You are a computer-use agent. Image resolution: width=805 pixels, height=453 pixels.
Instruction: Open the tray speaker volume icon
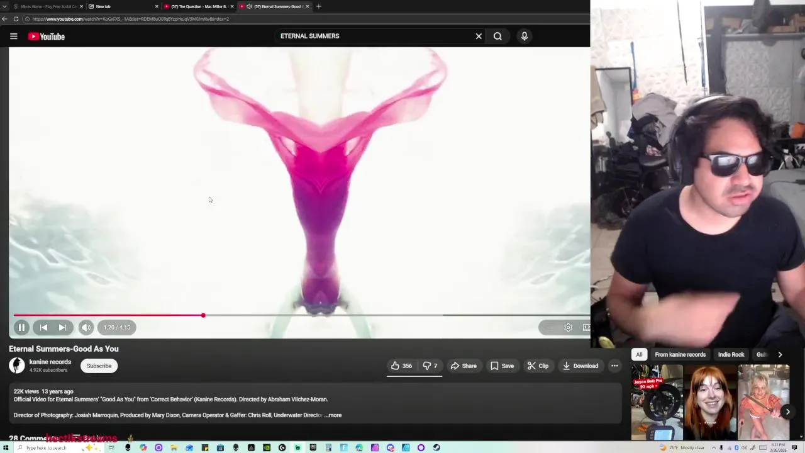pos(744,447)
